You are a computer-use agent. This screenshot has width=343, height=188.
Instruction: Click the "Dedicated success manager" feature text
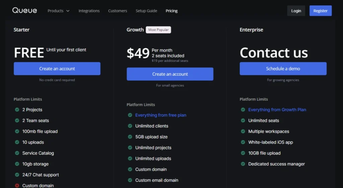[x=276, y=164]
